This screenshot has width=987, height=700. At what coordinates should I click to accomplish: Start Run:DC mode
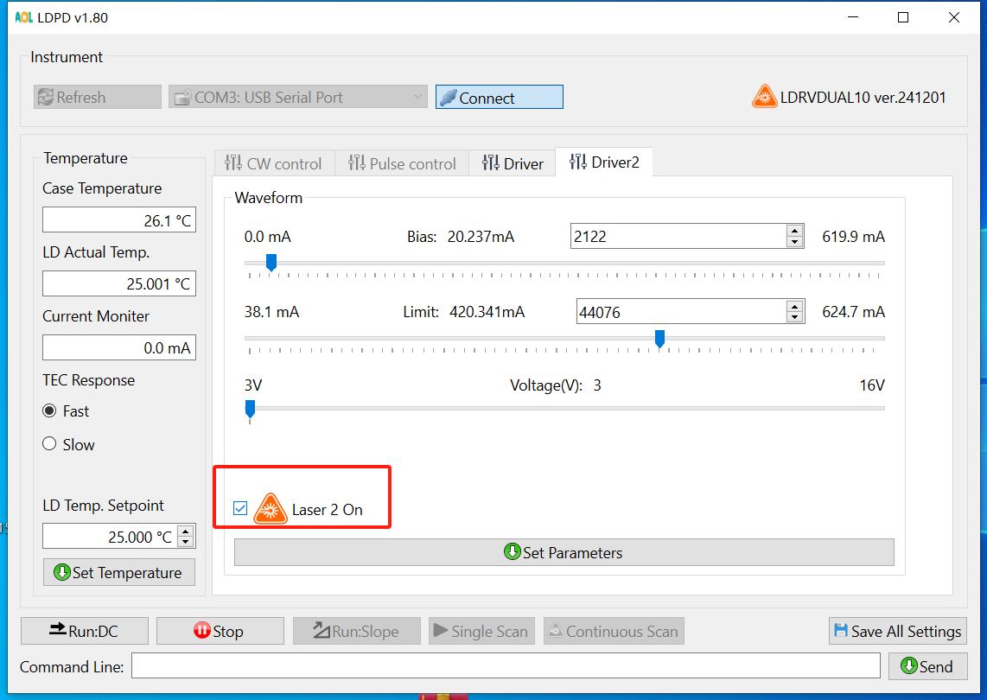(x=85, y=631)
